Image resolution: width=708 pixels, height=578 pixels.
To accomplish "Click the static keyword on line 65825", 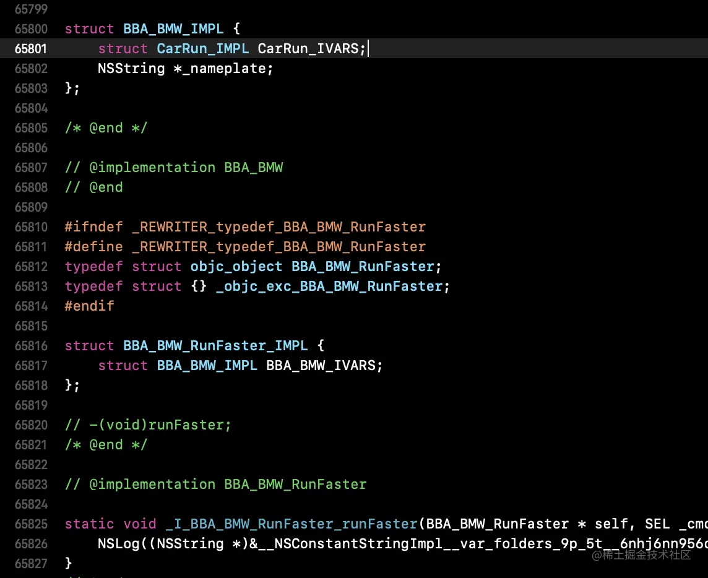I will pyautogui.click(x=89, y=524).
